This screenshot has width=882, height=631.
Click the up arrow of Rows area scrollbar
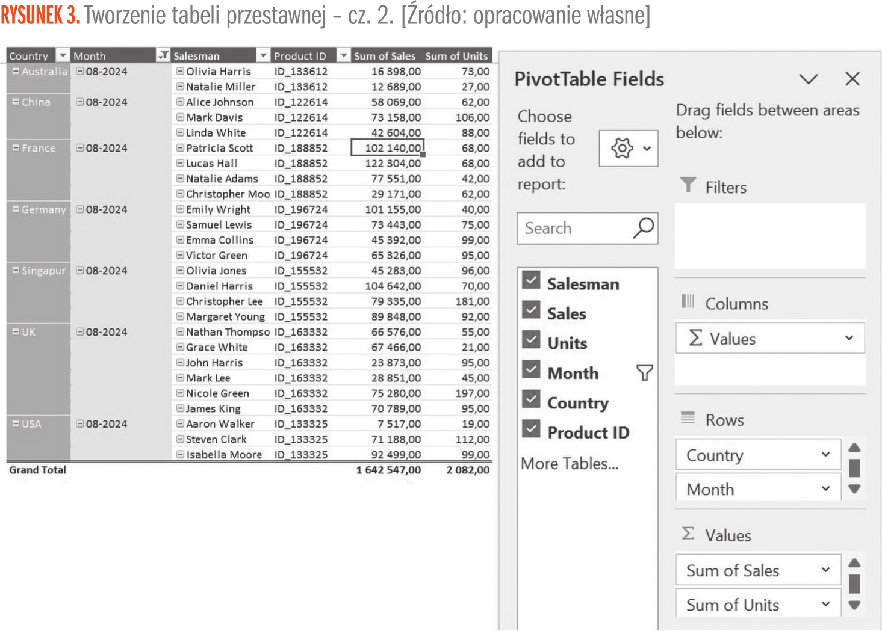(x=854, y=448)
